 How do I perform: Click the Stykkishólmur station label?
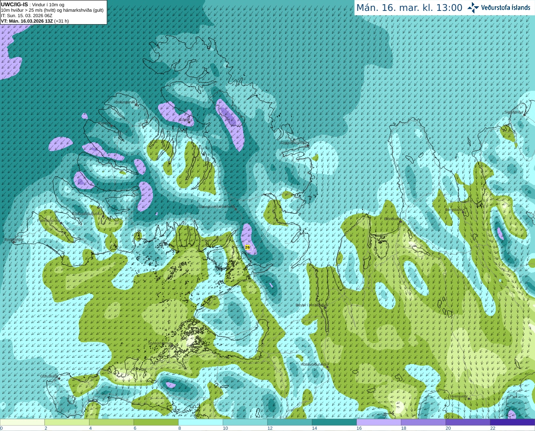pyautogui.click(x=160, y=343)
